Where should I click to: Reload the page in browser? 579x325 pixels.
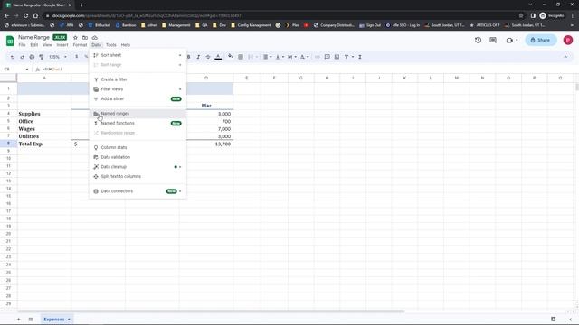tap(25, 16)
